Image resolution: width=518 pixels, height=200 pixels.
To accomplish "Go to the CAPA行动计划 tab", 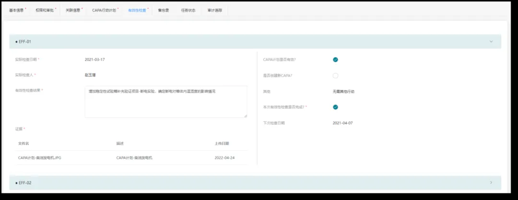I will pos(104,10).
